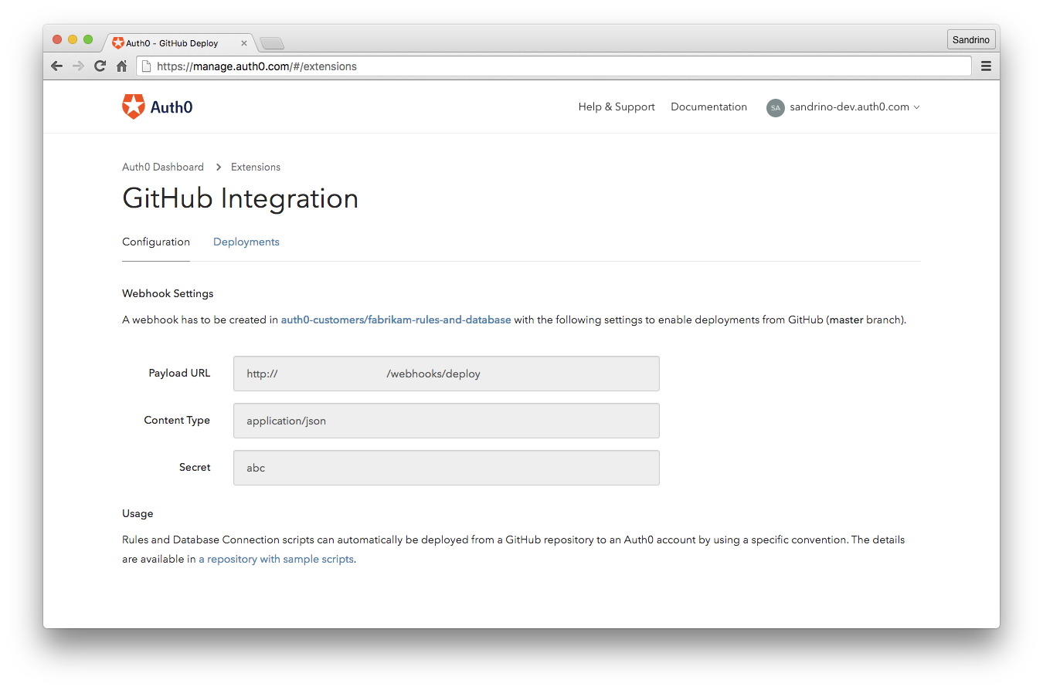Screen dimensions: 1043x690
Task: Click inside the Secret input field
Action: point(446,468)
